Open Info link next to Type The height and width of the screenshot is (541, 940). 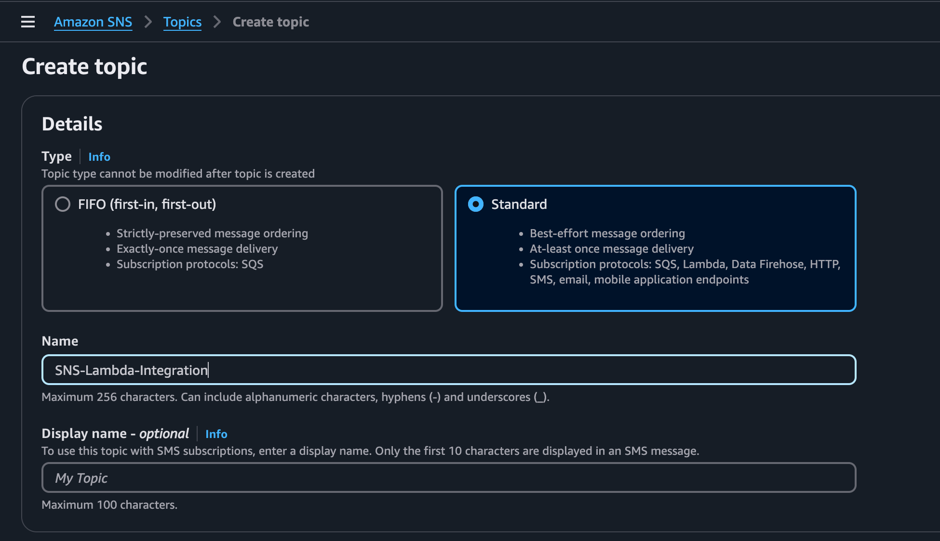click(x=99, y=156)
